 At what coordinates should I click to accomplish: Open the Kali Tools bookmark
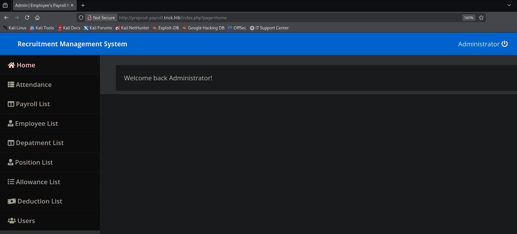click(x=42, y=28)
